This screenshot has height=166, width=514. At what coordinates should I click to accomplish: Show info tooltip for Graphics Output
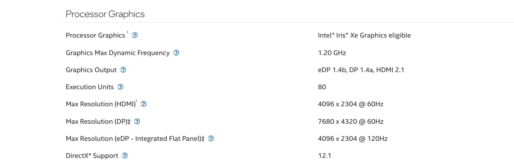coord(123,70)
